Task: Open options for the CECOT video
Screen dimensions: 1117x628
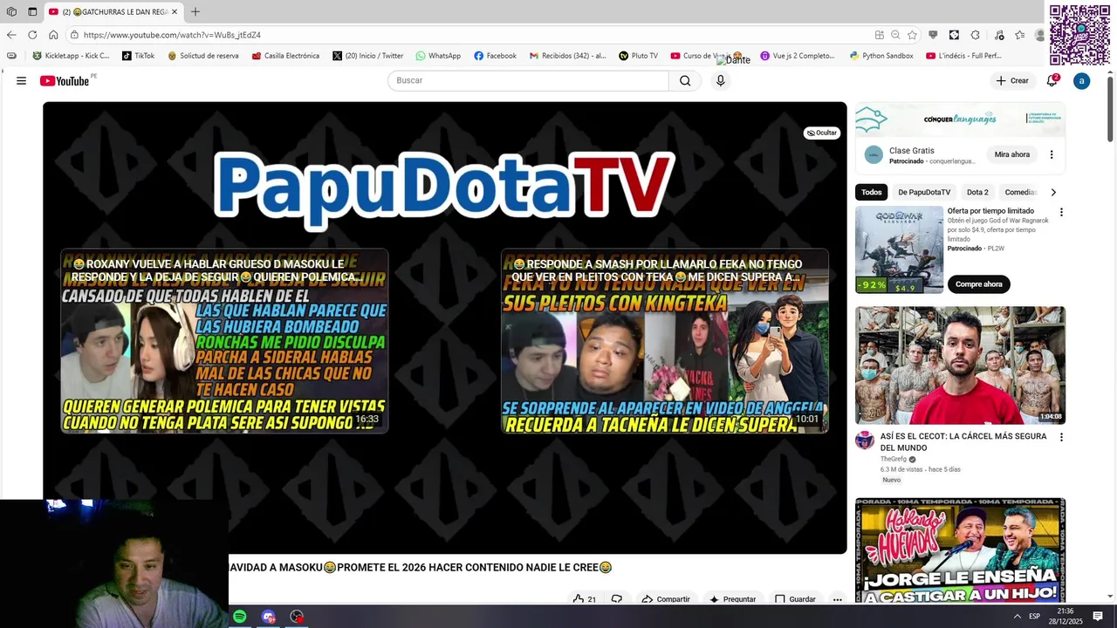Action: (1061, 437)
